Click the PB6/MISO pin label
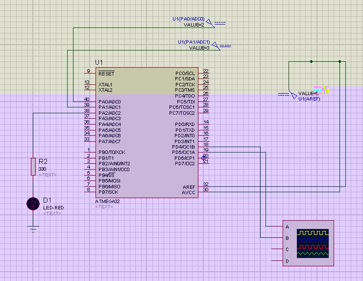 [109, 186]
